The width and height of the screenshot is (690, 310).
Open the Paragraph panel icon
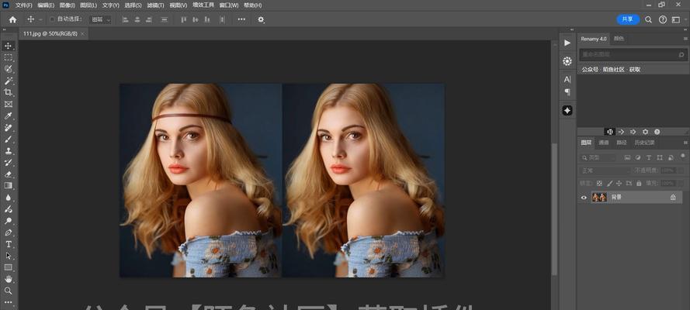(567, 91)
